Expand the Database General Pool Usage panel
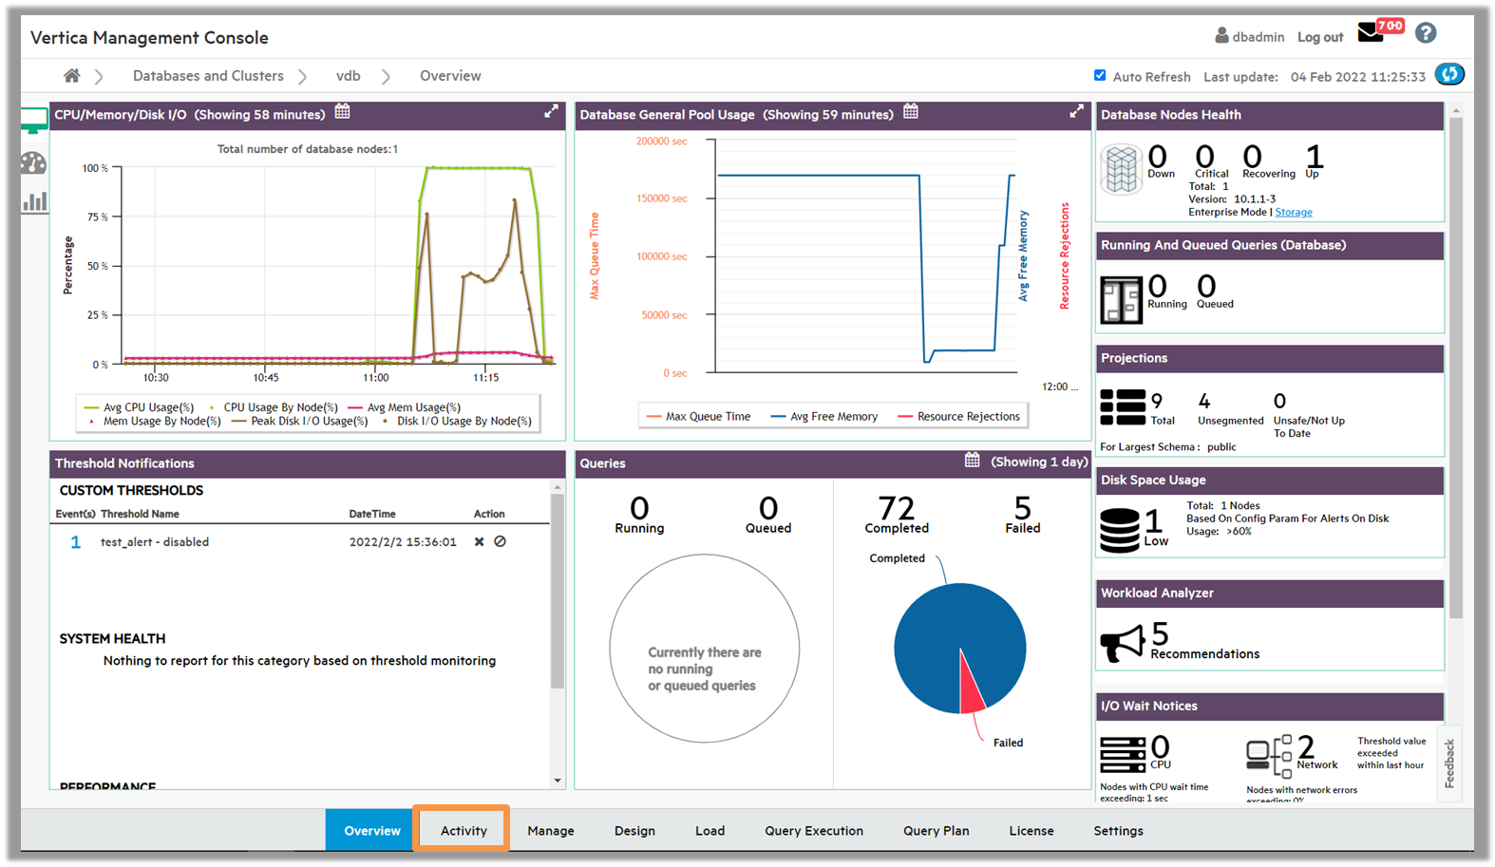 (1076, 112)
